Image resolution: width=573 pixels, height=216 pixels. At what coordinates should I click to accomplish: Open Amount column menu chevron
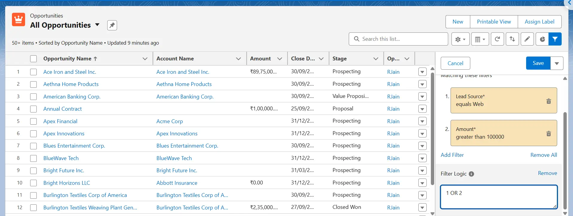[x=280, y=59]
